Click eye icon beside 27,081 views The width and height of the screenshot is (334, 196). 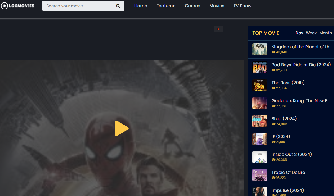click(274, 106)
